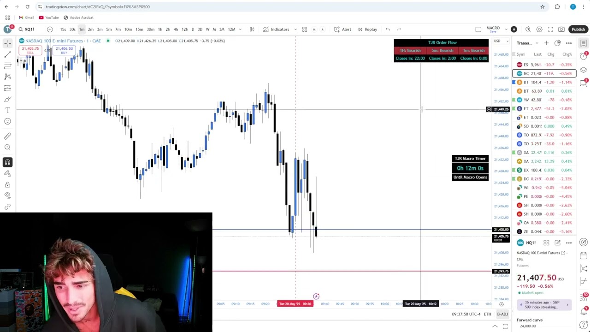Toggle hide all drawings eye icon
Viewport: 590px width, 332px height.
[7, 196]
